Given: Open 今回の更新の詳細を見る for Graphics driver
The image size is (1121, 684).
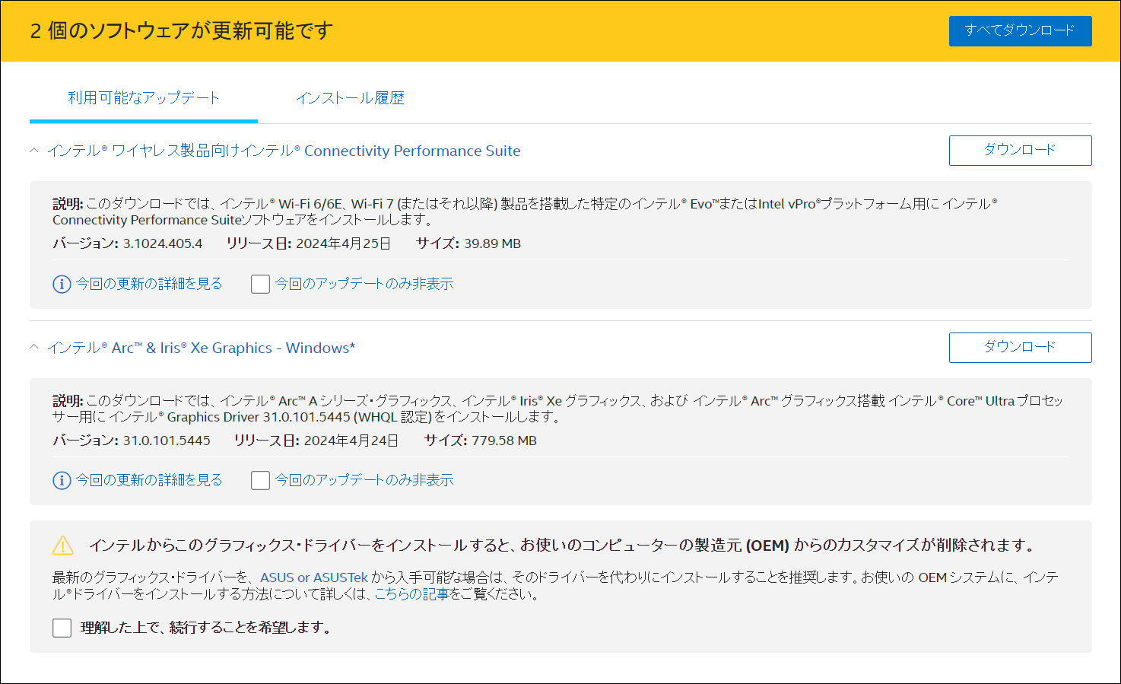Looking at the screenshot, I should point(149,480).
